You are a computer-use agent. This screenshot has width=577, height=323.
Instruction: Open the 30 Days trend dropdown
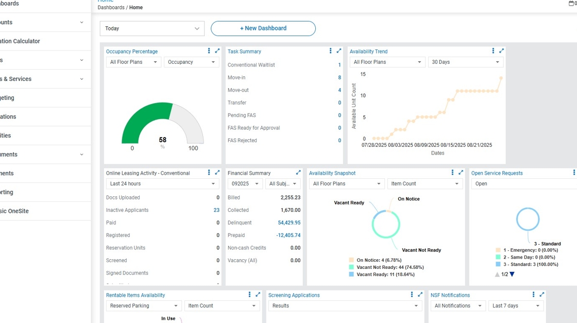click(466, 62)
